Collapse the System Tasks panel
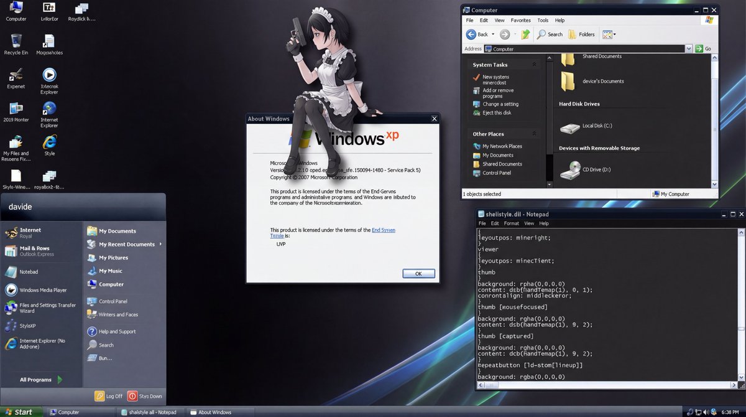746x417 pixels. click(x=534, y=65)
